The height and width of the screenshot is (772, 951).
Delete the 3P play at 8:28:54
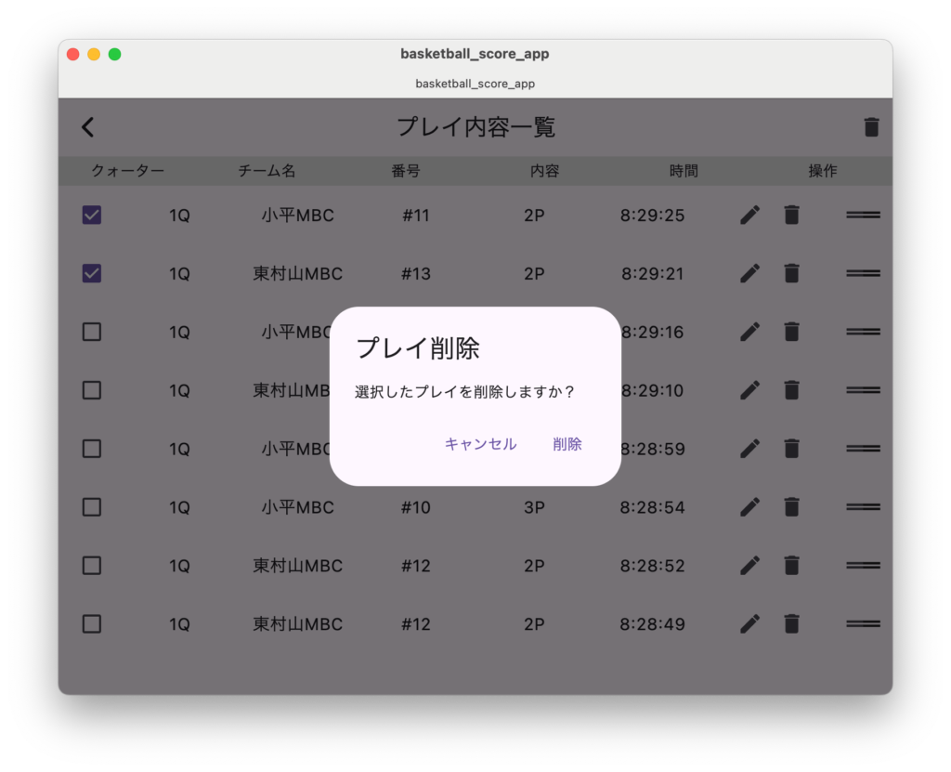click(791, 507)
